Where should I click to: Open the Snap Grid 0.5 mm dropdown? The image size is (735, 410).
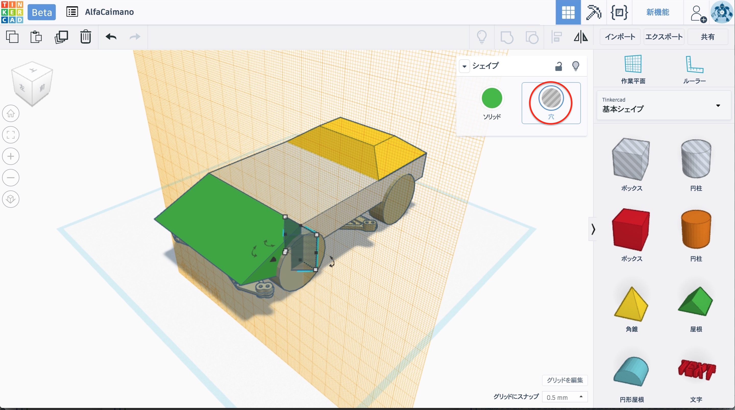tap(564, 397)
